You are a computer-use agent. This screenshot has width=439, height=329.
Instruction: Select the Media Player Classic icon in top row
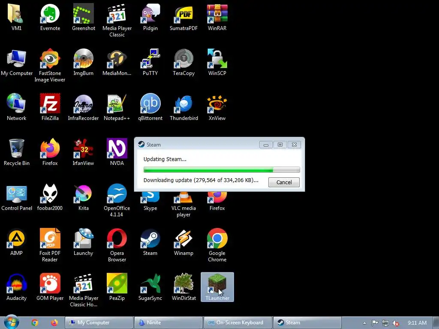[x=117, y=21]
